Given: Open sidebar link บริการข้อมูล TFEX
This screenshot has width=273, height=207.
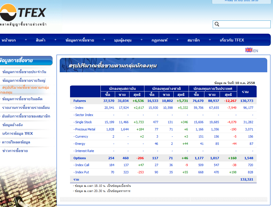Looking at the screenshot, I should [18, 134].
